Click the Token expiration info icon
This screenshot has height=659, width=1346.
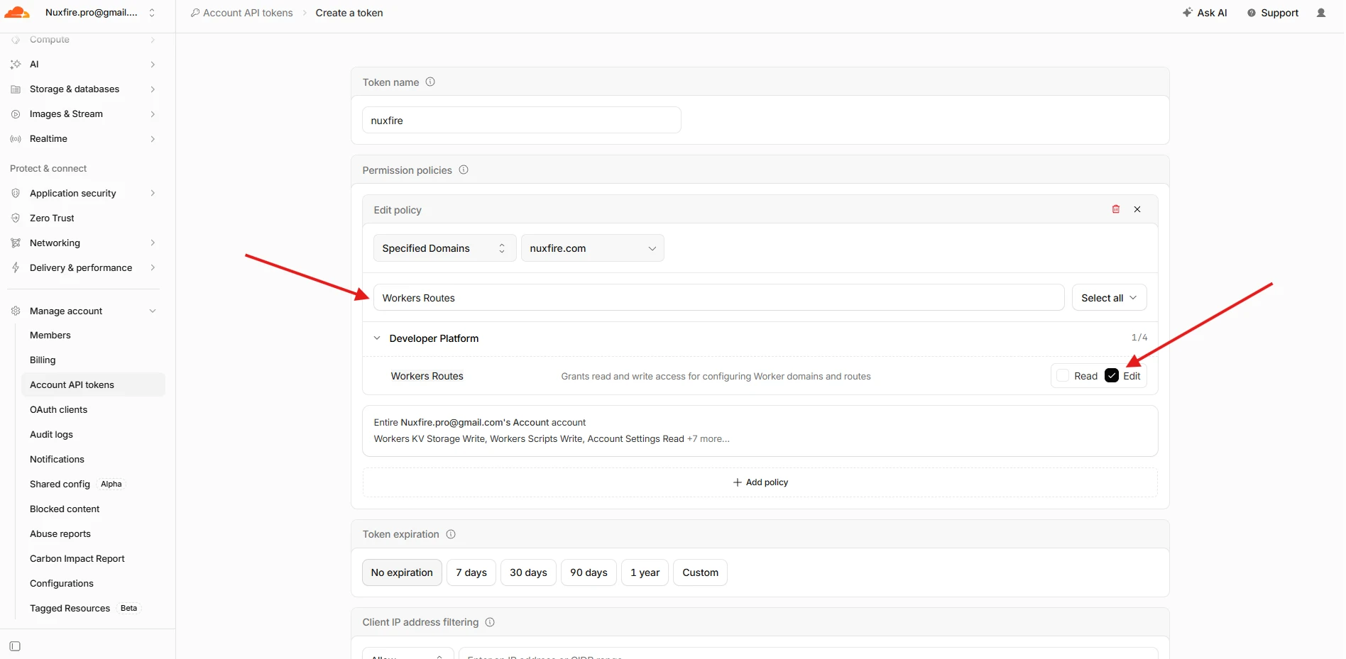pos(451,534)
